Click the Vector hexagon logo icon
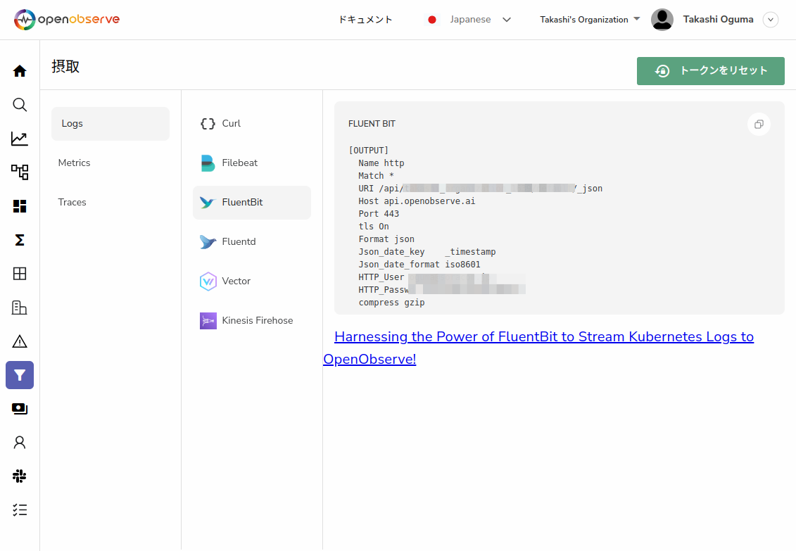 208,281
